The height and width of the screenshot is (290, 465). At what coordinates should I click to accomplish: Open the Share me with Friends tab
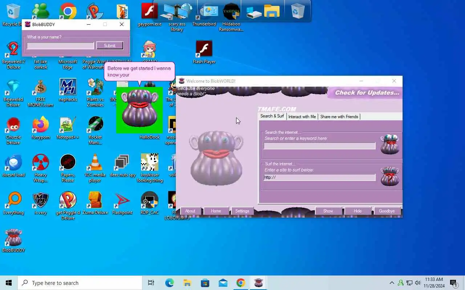(339, 117)
